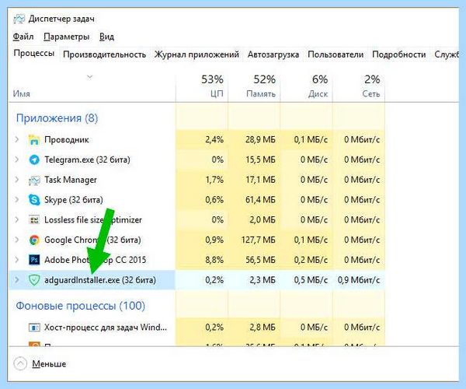Viewport: 466px width, 389px height.
Task: Click the 8,8% CPU value for Photoshop
Action: 214,260
